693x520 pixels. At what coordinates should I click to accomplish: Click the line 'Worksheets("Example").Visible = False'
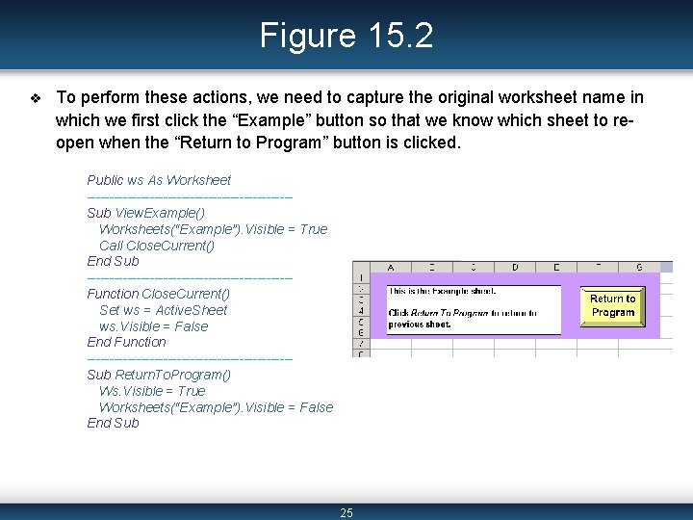click(x=216, y=407)
